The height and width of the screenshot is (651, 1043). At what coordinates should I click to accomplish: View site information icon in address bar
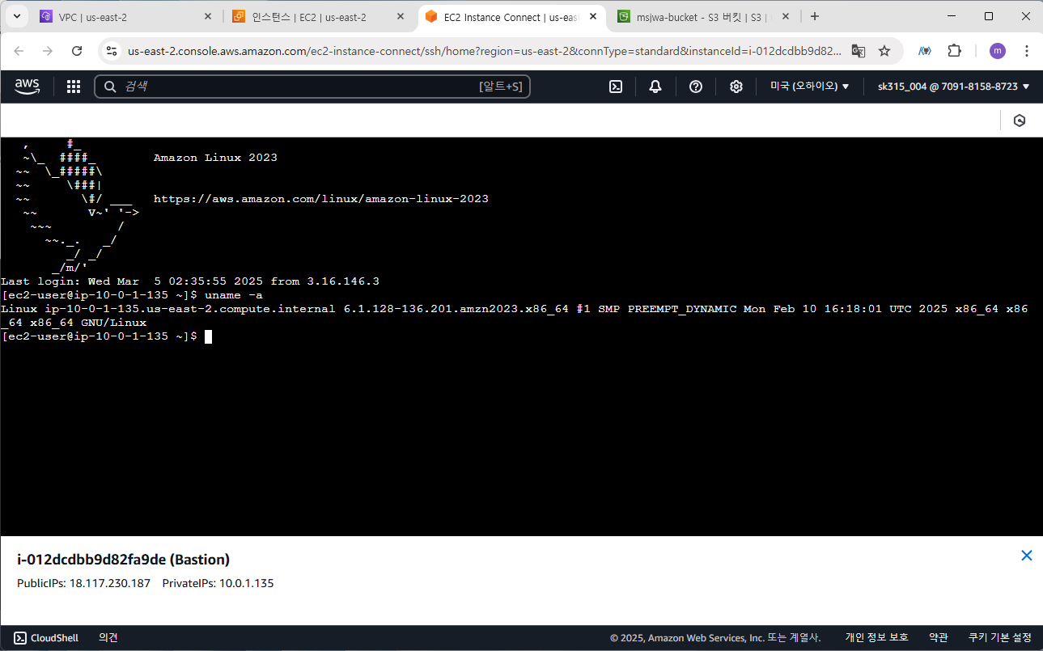coord(112,51)
